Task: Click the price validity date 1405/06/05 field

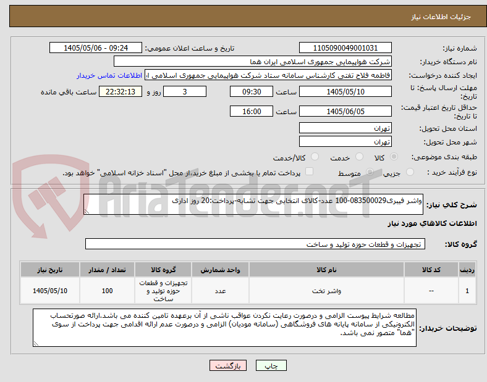Action: click(345, 111)
